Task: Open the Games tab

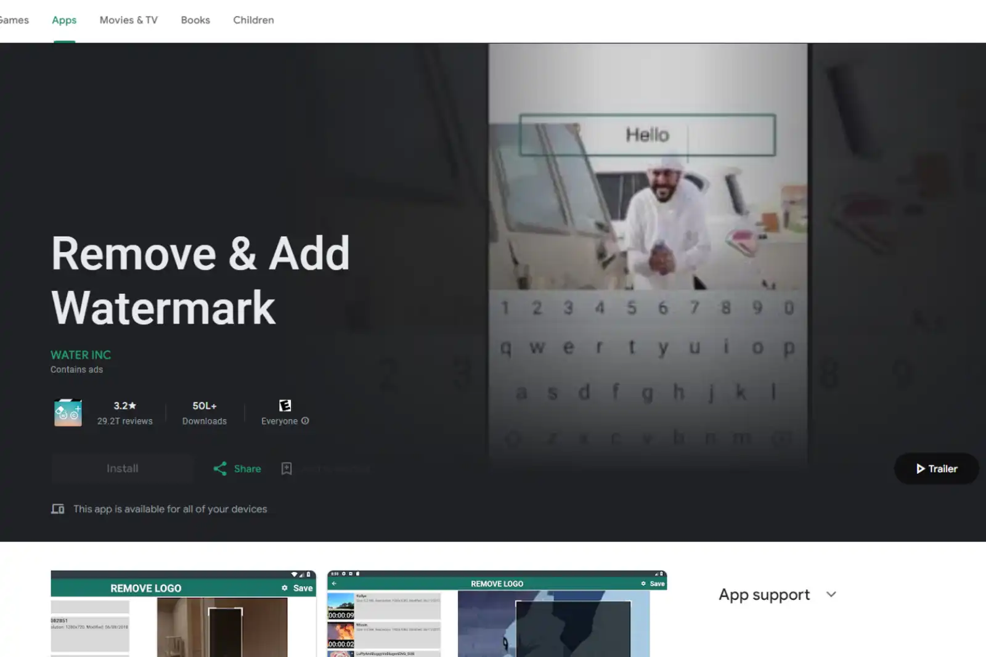Action: coord(14,20)
